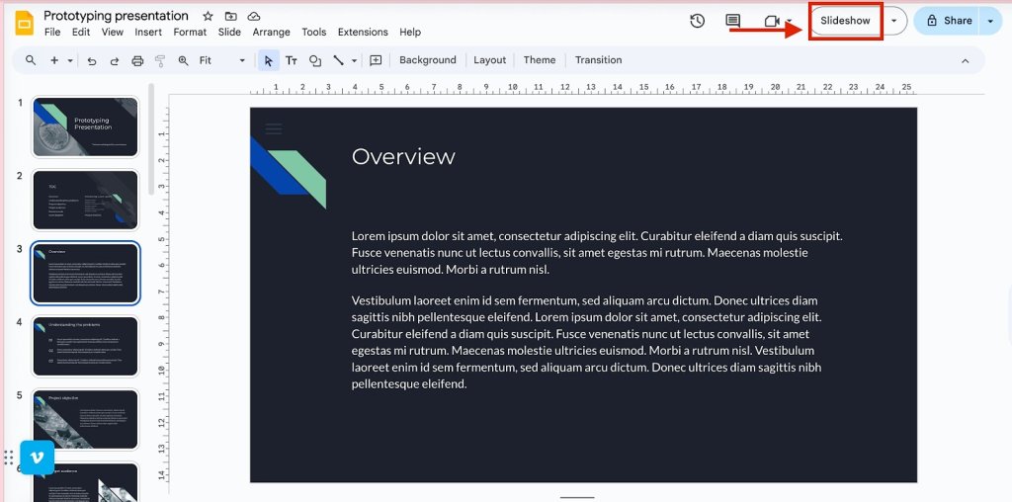
Task: Select slide 1 Prototyping Presentation thumbnail
Action: point(85,126)
